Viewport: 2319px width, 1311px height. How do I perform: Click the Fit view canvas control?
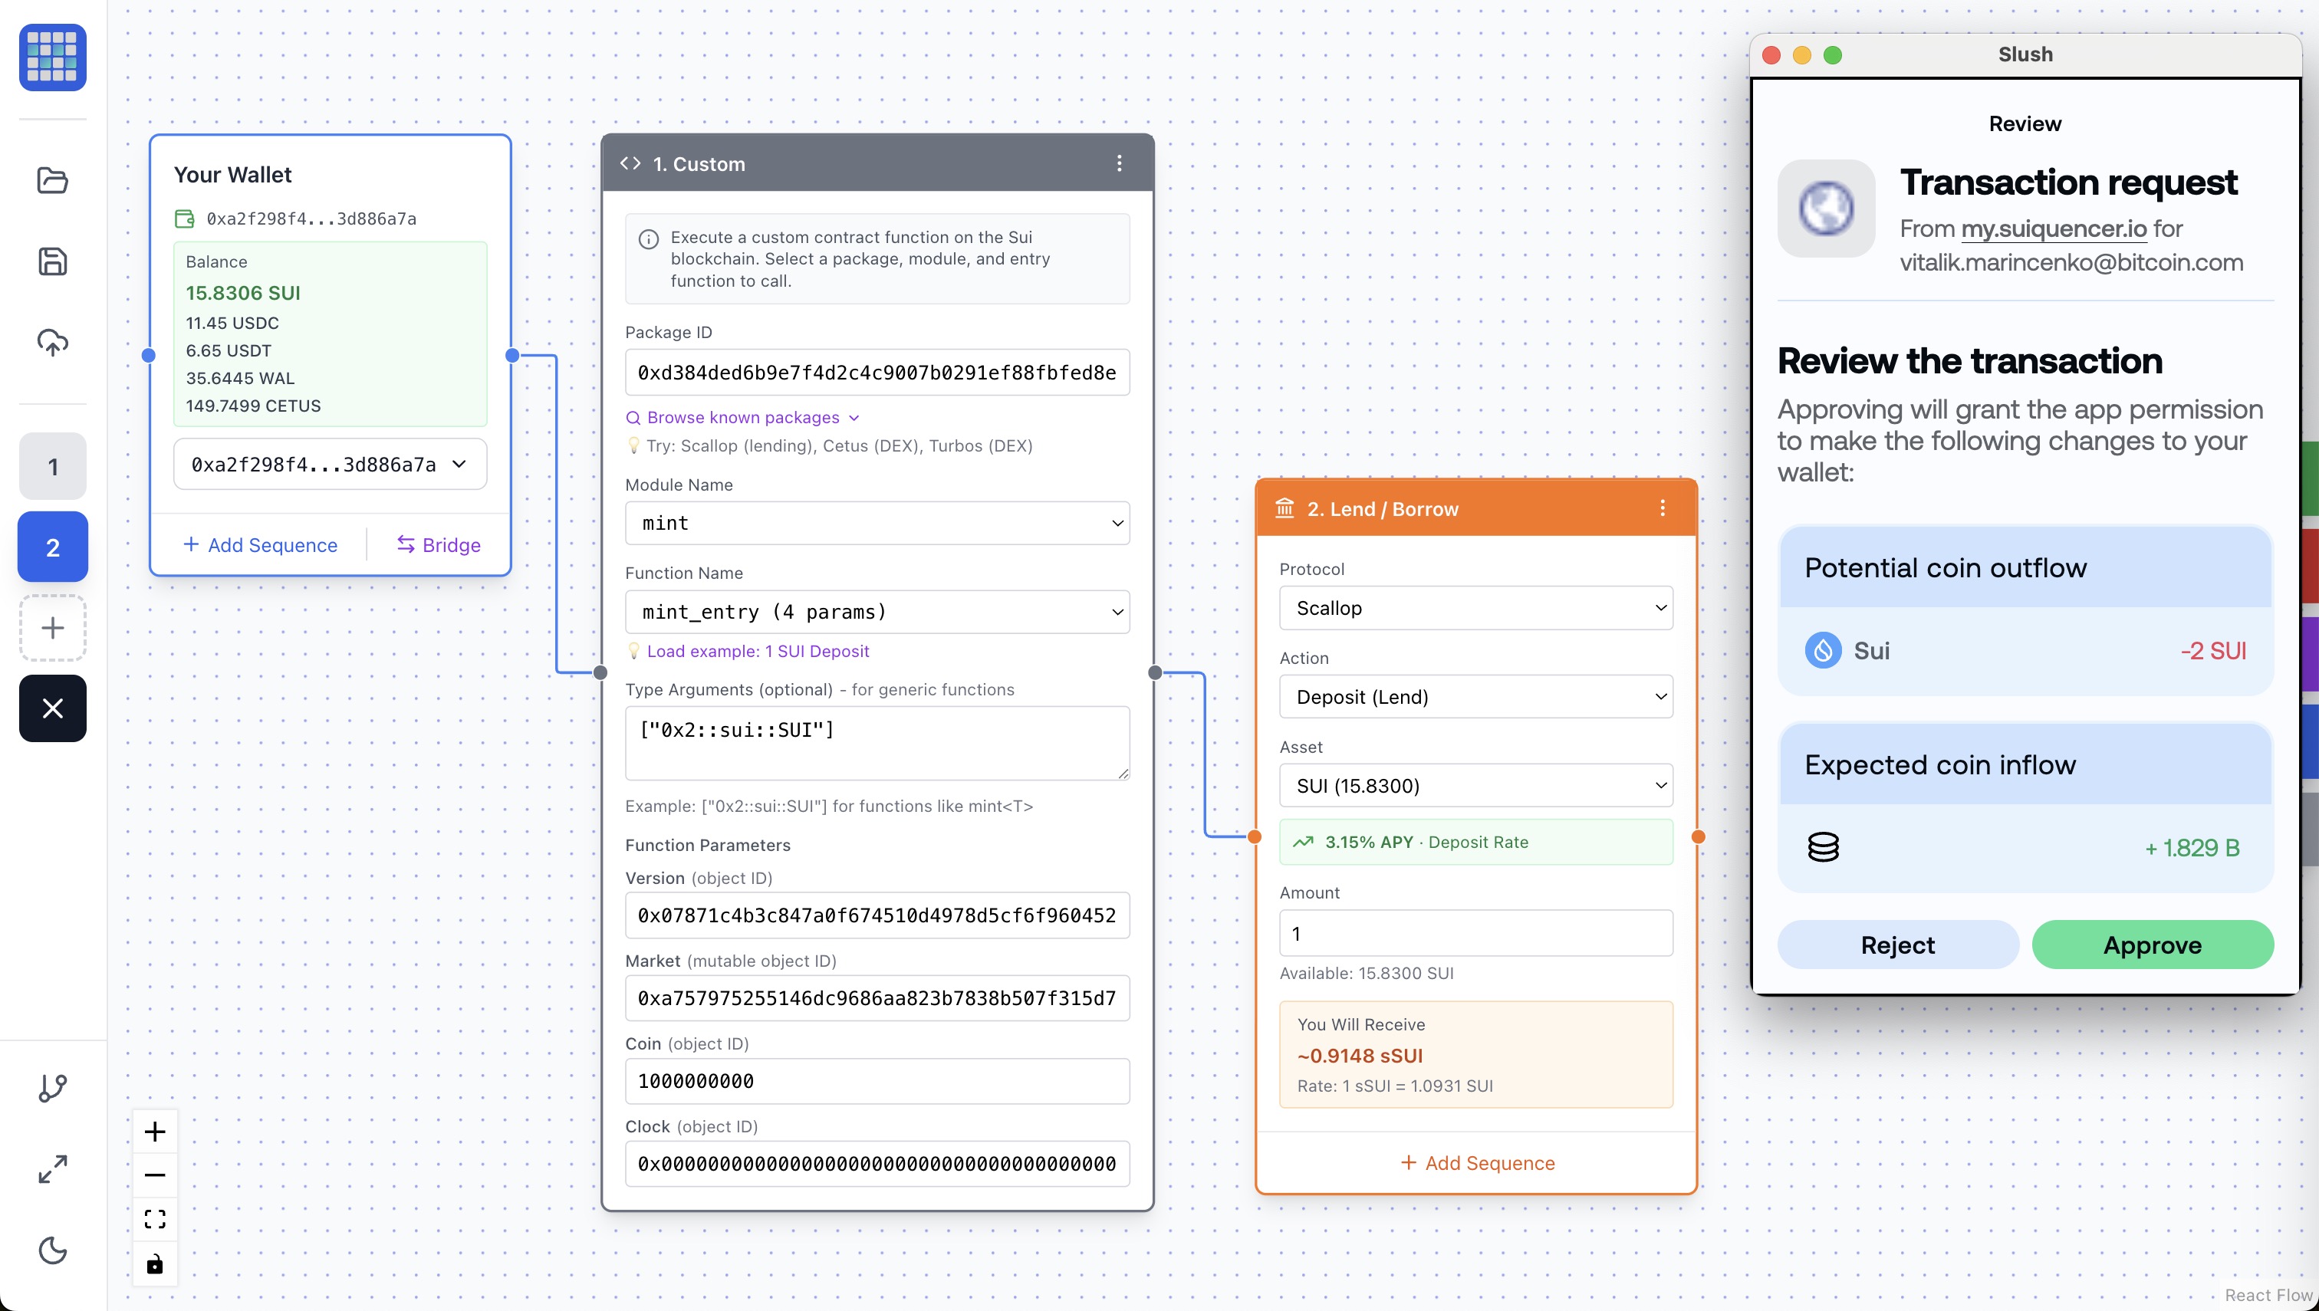pos(155,1219)
